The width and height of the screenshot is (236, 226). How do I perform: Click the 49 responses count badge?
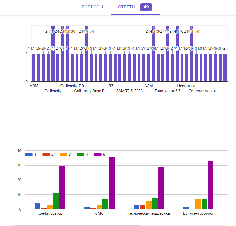(x=146, y=7)
